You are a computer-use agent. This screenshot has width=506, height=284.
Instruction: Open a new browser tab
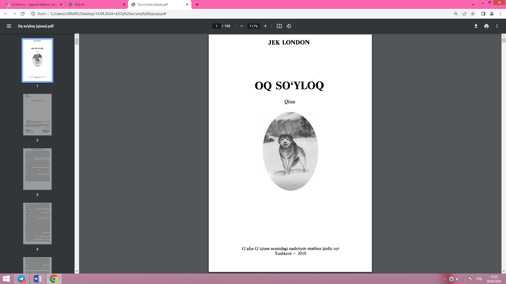pos(197,4)
